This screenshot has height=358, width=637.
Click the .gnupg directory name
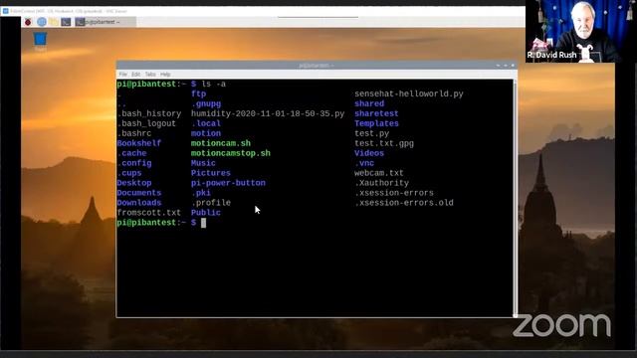click(x=206, y=103)
